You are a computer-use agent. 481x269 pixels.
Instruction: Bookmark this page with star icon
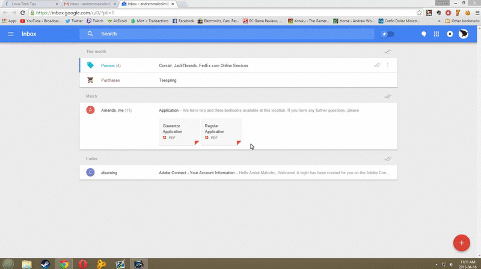[419, 13]
